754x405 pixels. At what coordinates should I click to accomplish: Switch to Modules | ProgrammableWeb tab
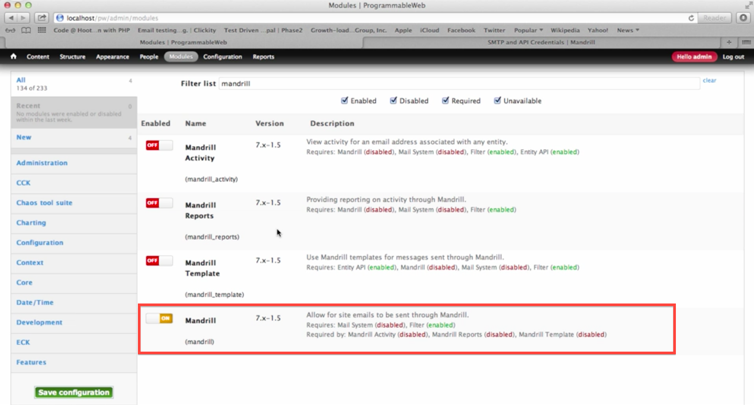183,42
